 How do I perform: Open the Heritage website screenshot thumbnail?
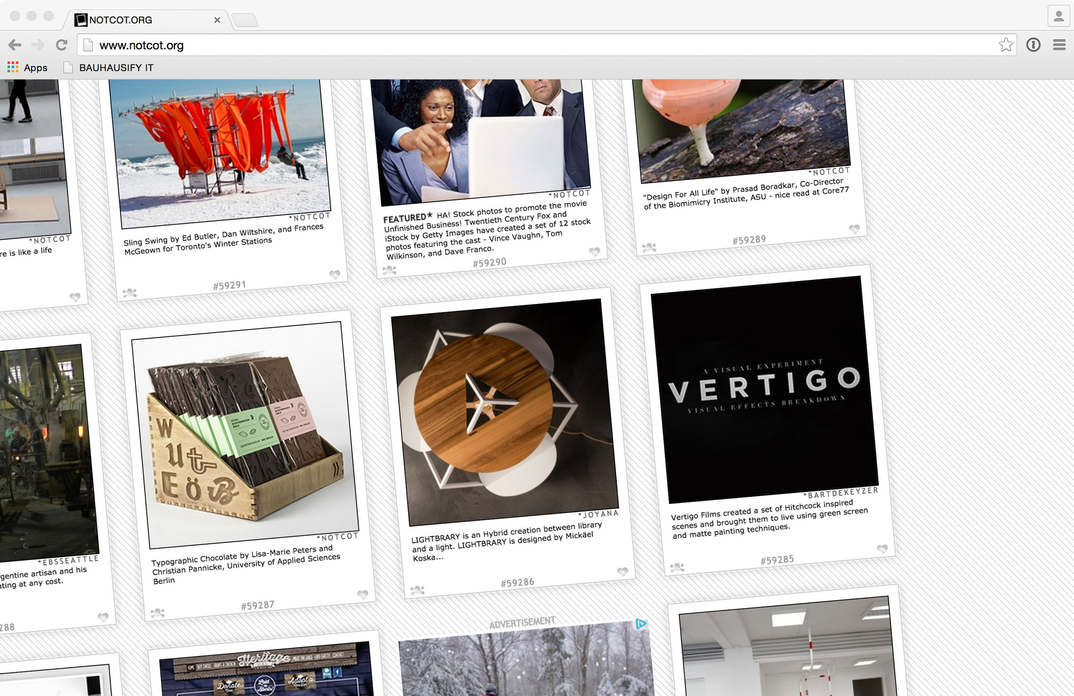pos(266,669)
